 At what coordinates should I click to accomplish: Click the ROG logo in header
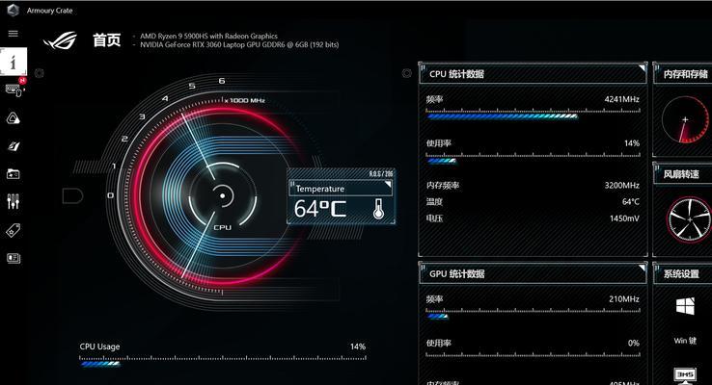click(60, 40)
